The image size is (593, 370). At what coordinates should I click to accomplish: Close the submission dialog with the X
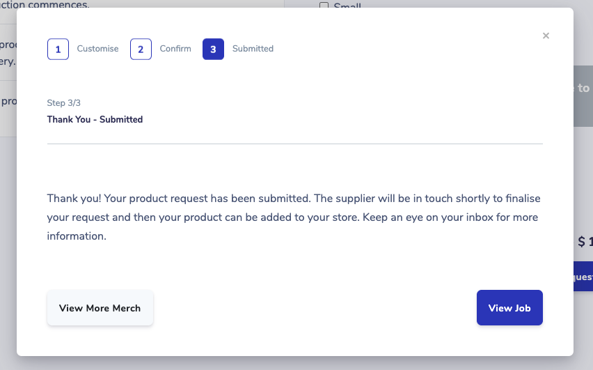pos(546,36)
